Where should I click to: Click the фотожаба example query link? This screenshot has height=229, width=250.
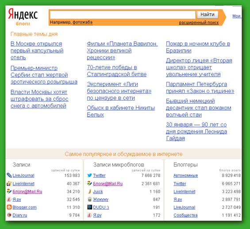(82, 22)
